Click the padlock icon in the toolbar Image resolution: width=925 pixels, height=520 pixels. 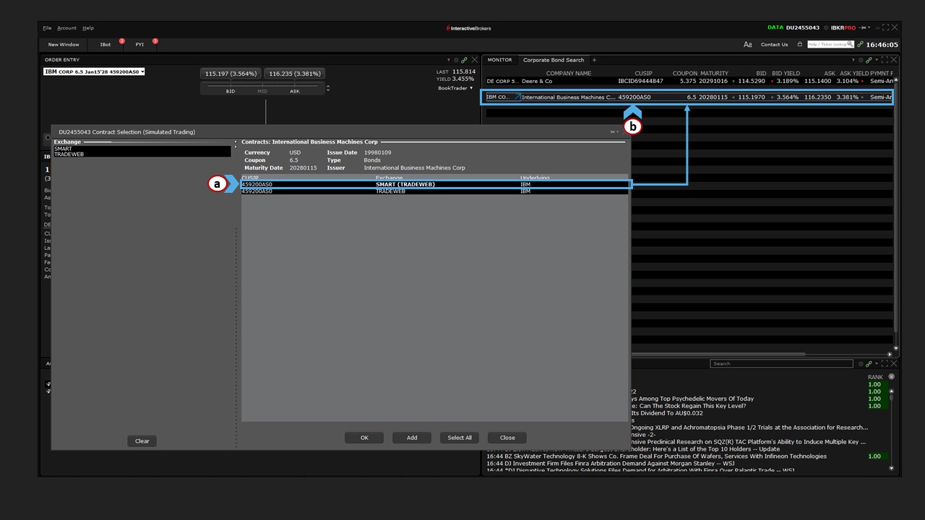(x=799, y=44)
